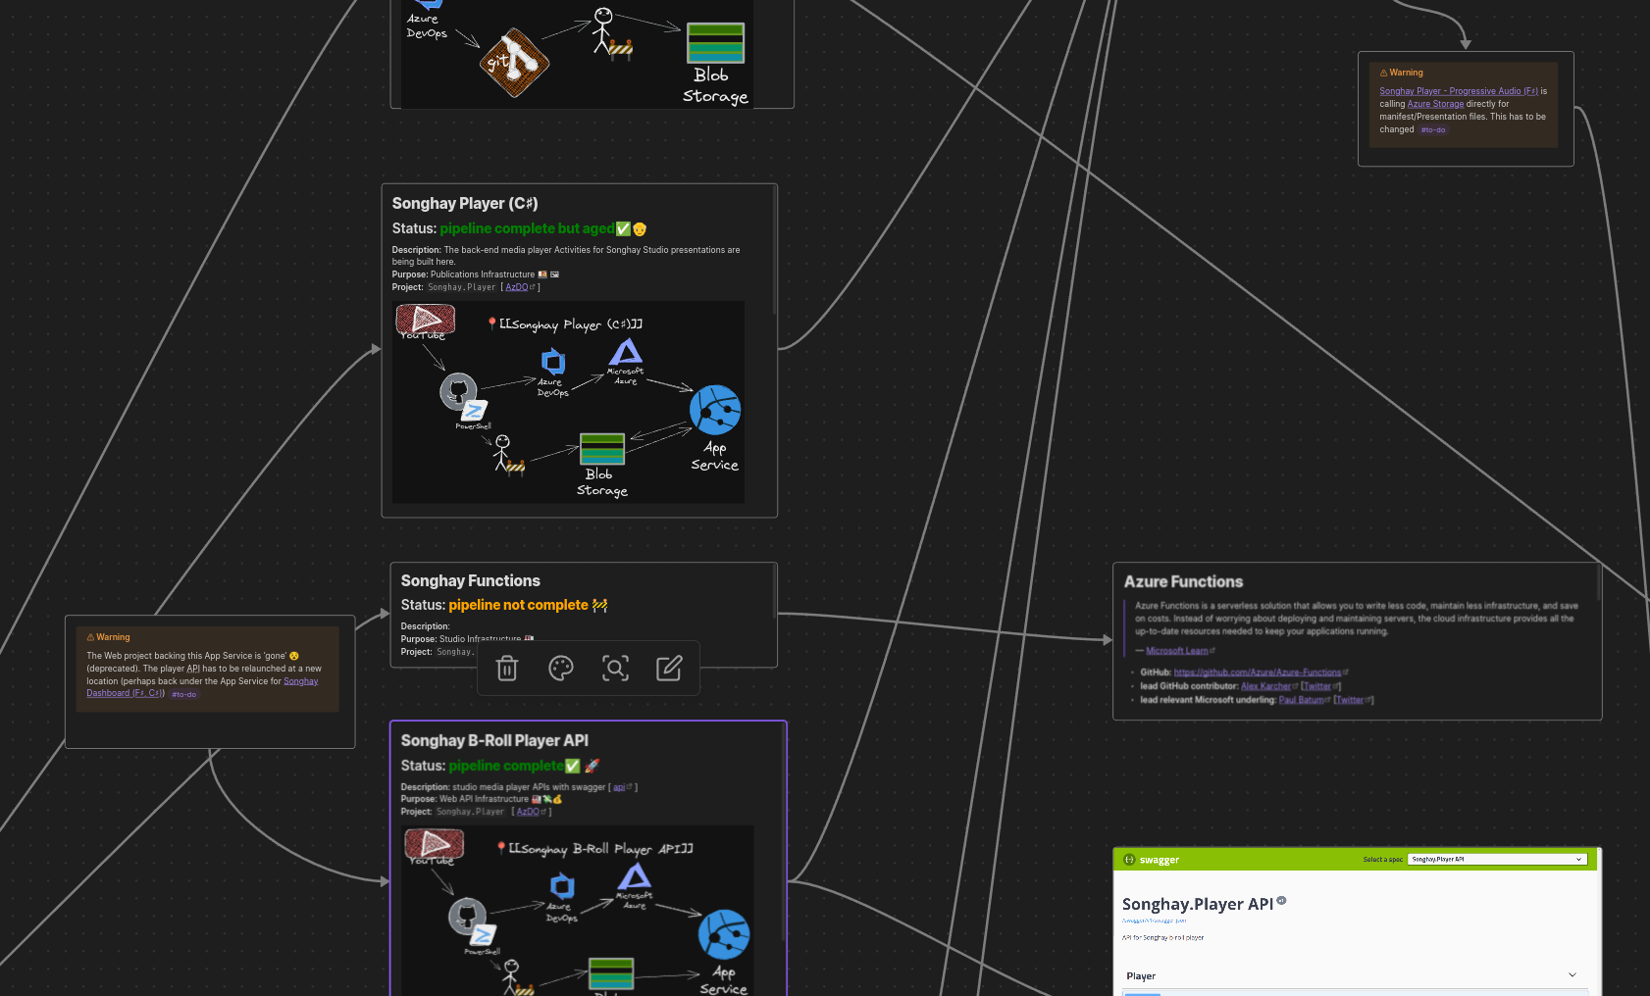The width and height of the screenshot is (1650, 996).
Task: Open the AzDO link in Songhay Player (C#) card
Action: click(x=517, y=287)
